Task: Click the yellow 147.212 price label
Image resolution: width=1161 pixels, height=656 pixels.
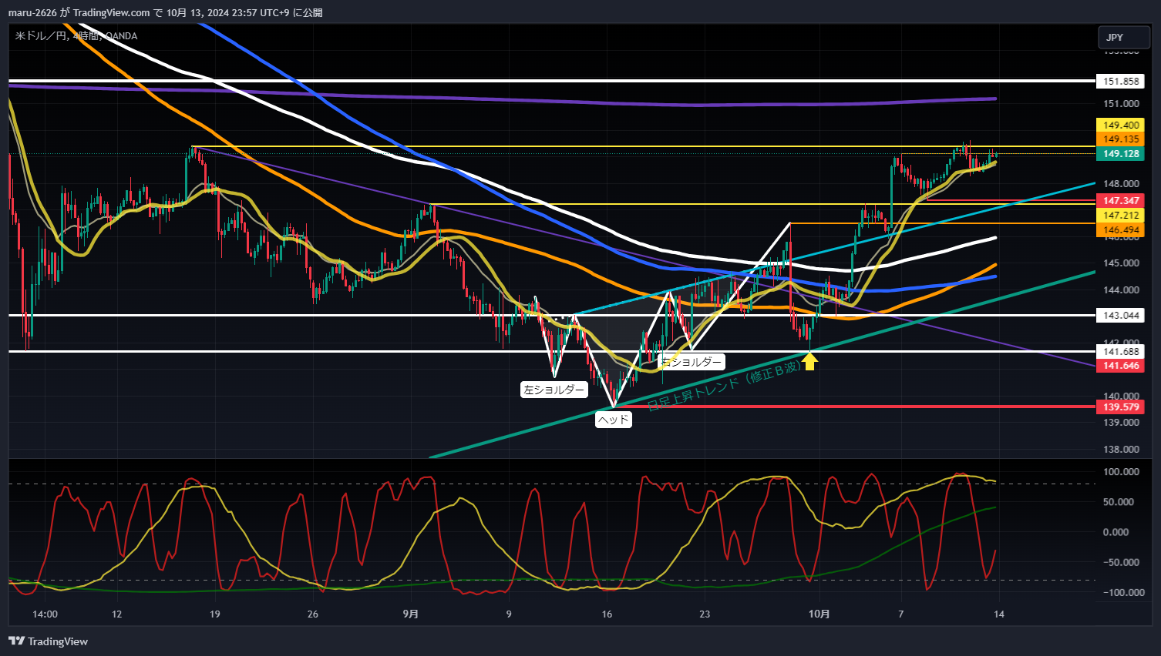Action: coord(1121,216)
